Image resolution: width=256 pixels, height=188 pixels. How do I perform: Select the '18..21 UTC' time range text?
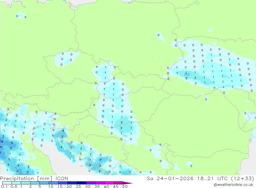pyautogui.click(x=212, y=178)
